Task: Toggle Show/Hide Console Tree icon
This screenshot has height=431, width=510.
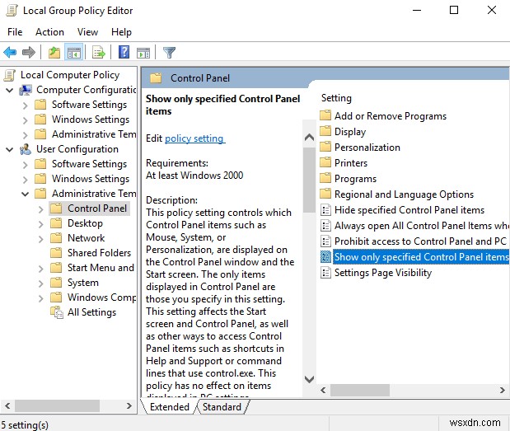Action: 74,52
